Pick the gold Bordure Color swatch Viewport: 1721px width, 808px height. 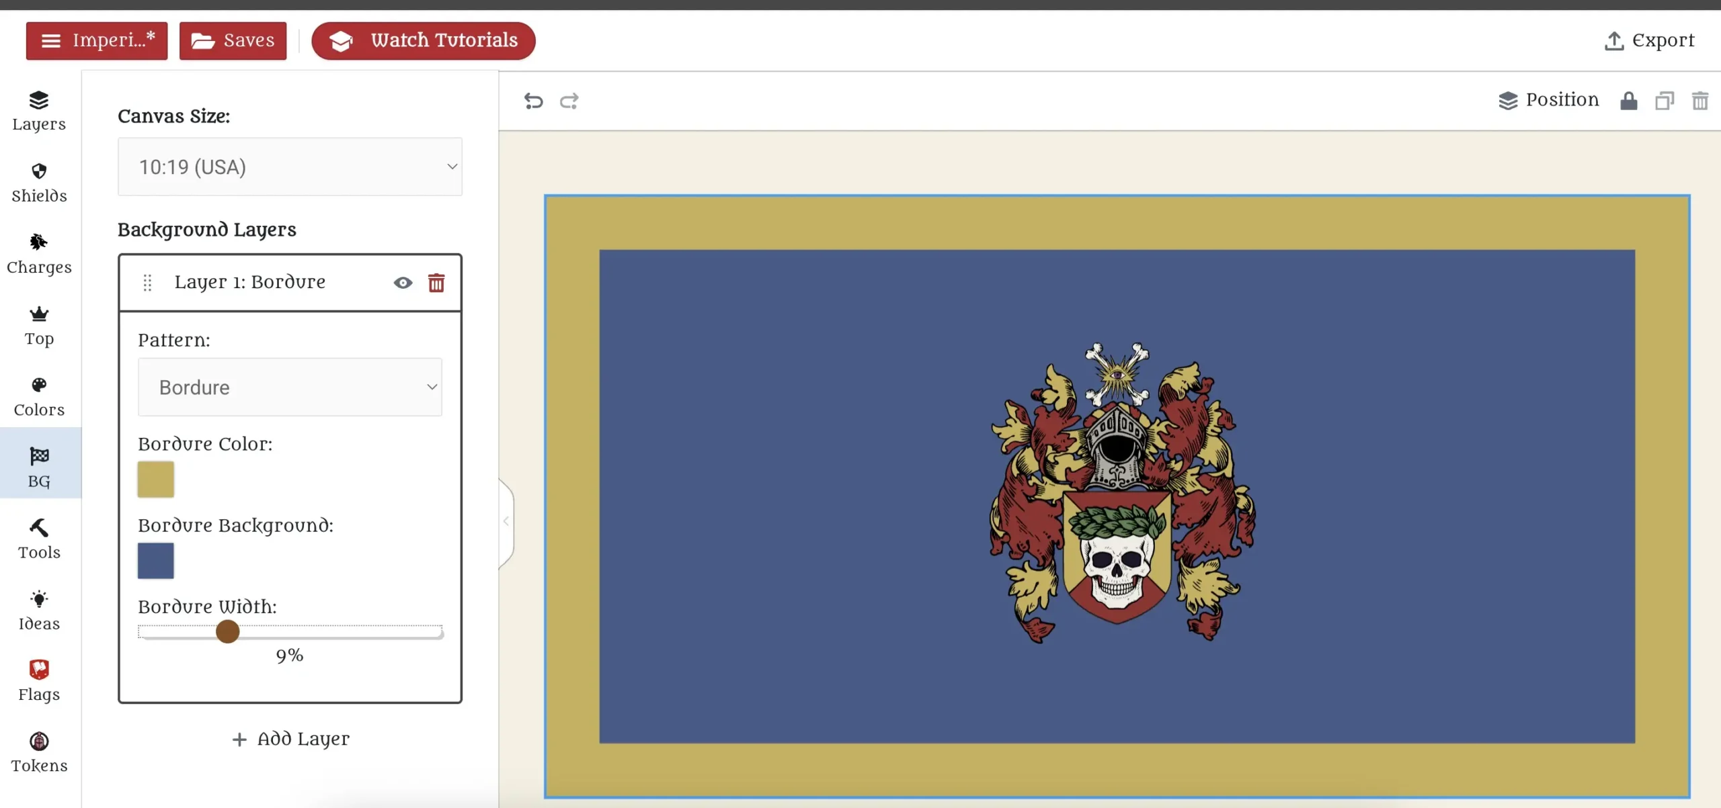pos(155,479)
